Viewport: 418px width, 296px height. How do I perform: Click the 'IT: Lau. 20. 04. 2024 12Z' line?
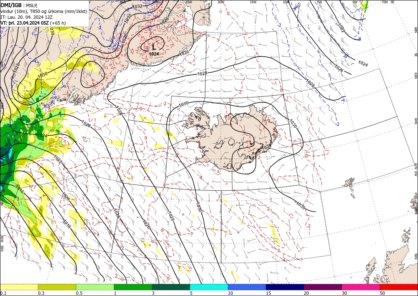click(x=26, y=17)
